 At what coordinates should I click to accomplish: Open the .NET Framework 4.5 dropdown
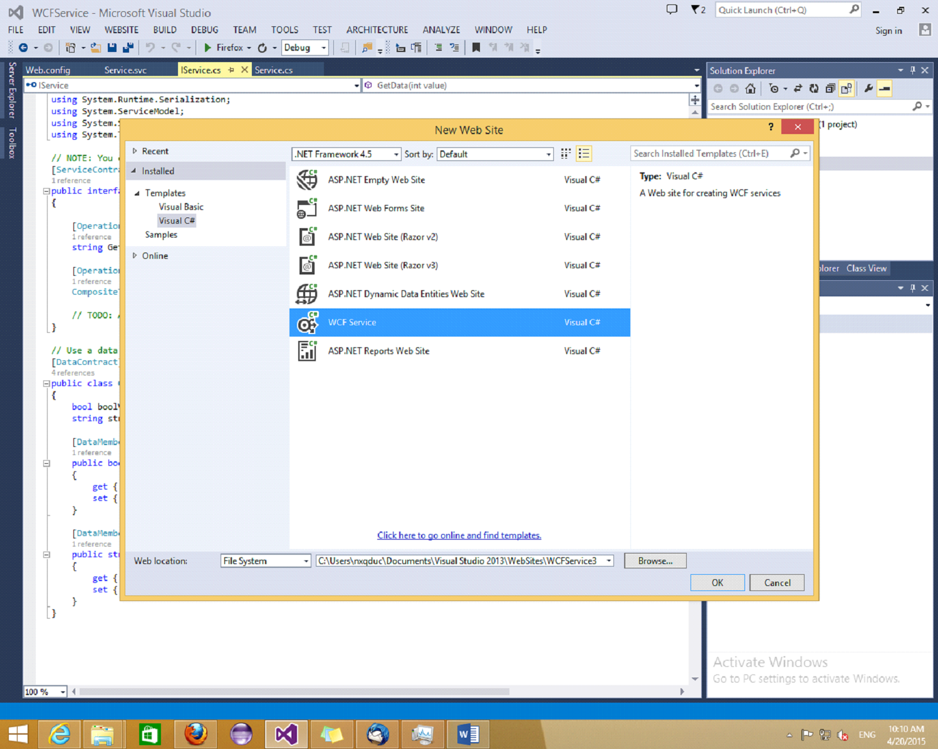point(395,154)
